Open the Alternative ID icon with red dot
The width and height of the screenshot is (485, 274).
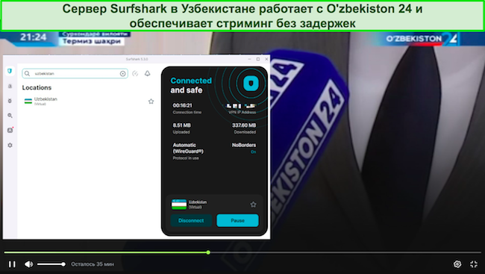tap(10, 130)
